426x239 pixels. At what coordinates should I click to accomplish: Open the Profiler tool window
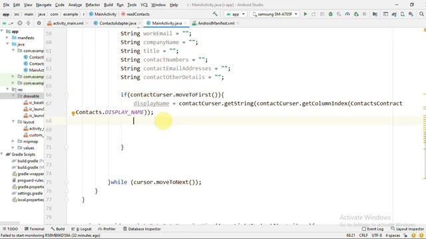pos(106,229)
